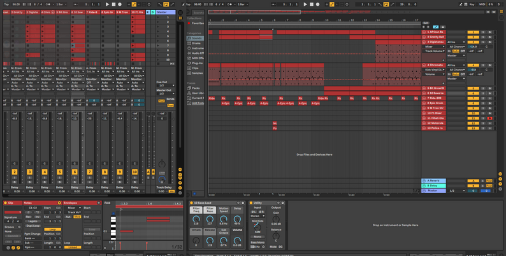This screenshot has width=506, height=256.
Task: Click the play button in the Arrangement window
Action: point(305,4)
